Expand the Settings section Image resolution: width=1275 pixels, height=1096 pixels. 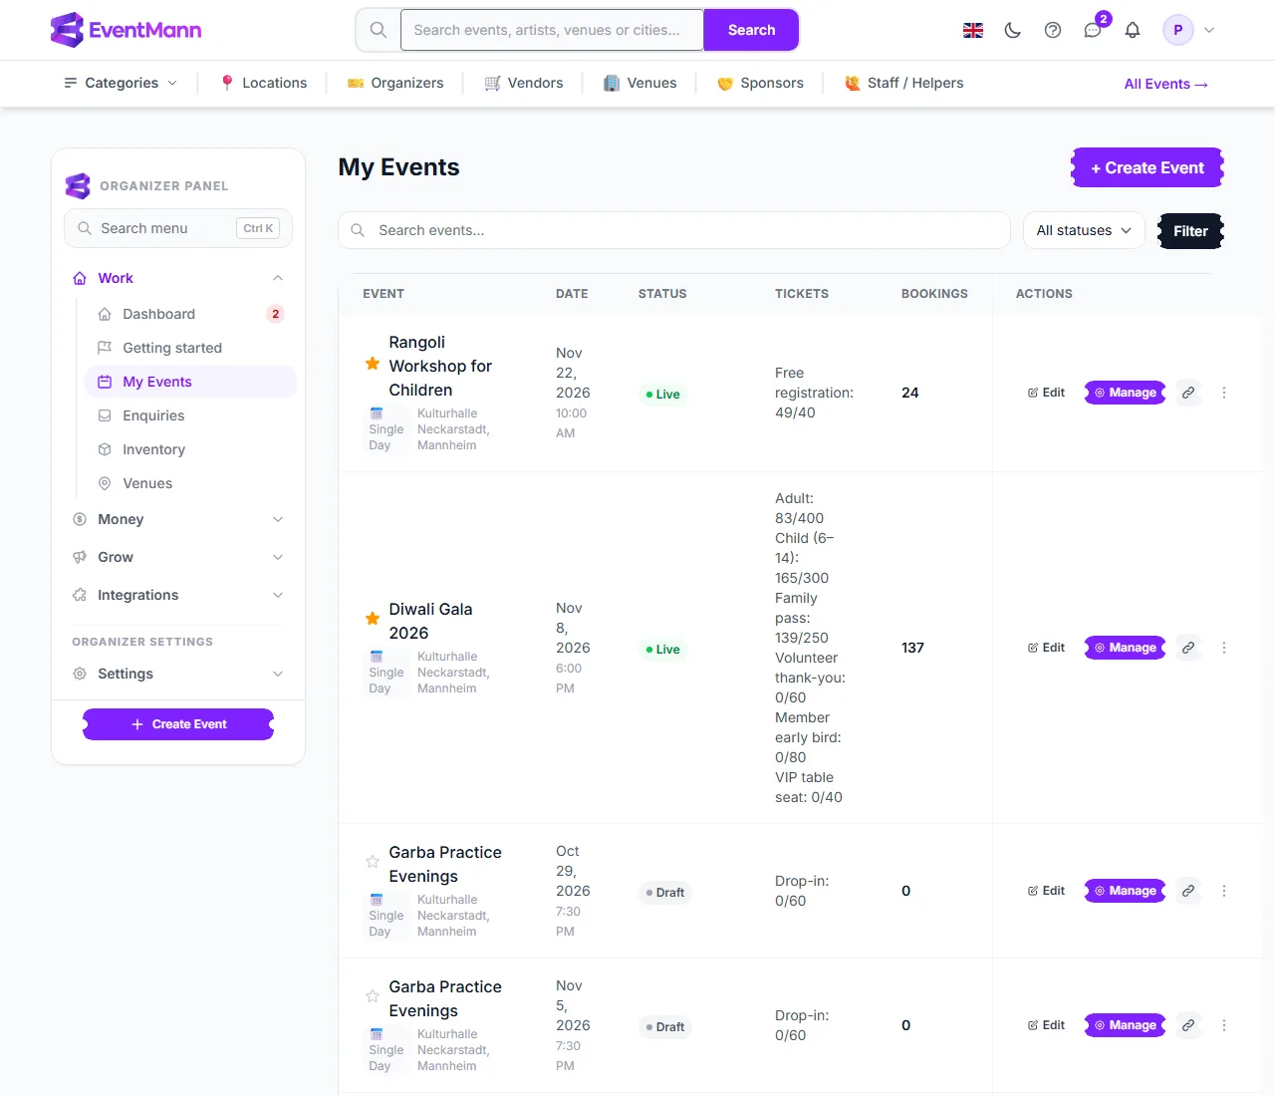click(178, 674)
